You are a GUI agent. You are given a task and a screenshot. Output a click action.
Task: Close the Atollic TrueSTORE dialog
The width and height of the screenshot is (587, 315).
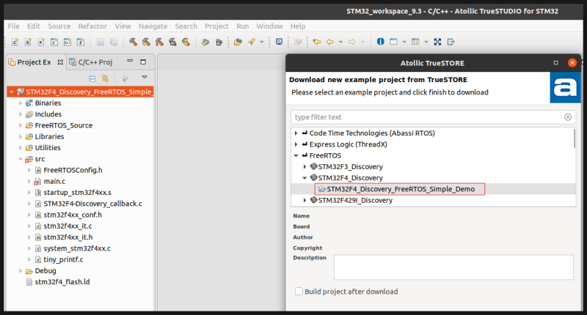(572, 63)
